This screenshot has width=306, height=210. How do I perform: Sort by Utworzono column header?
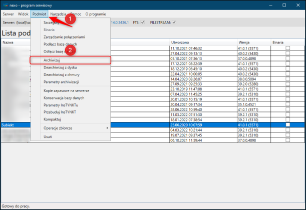point(203,42)
